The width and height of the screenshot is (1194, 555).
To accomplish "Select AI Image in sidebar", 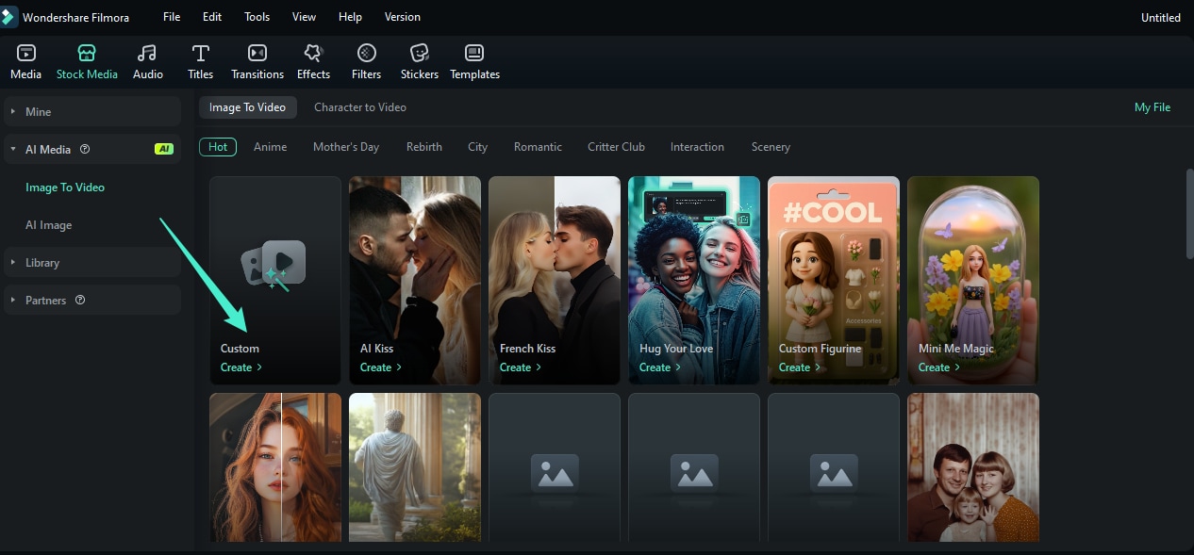I will point(48,225).
